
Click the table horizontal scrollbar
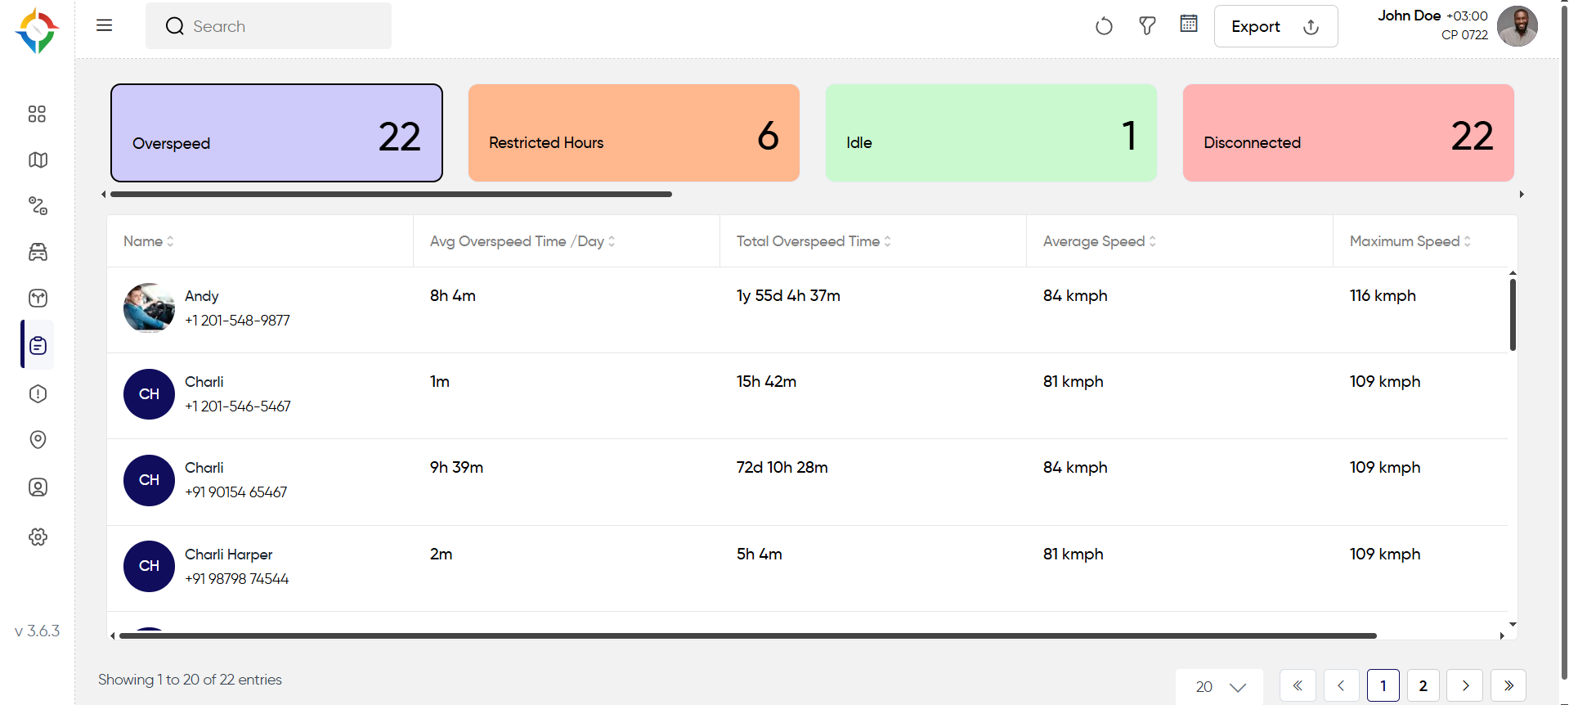coord(748,635)
